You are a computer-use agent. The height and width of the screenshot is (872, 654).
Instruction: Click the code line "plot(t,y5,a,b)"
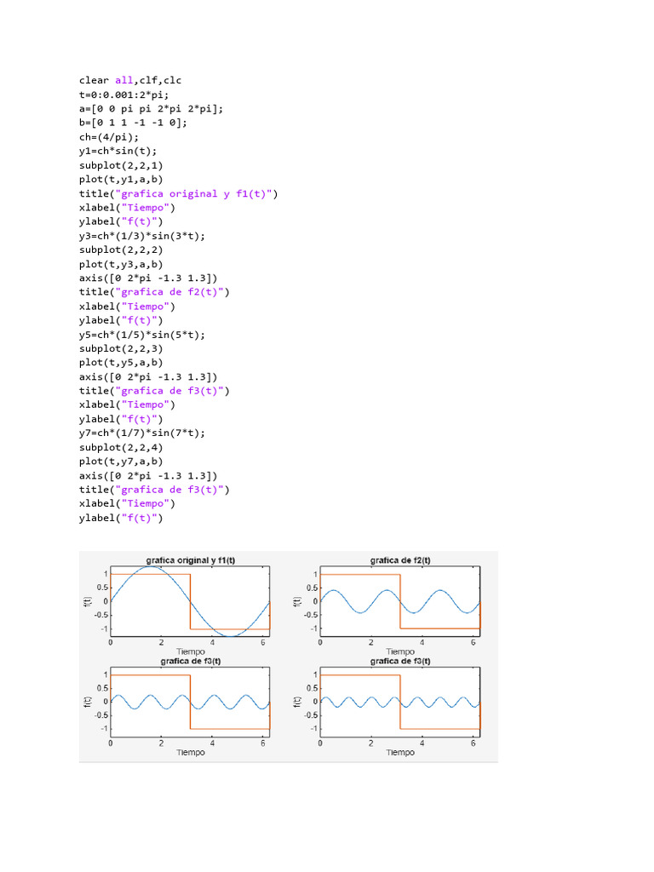click(121, 363)
